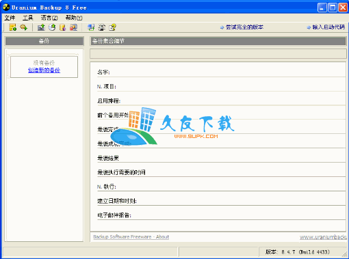The width and height of the screenshot is (349, 259).
Task: Click the N. 项目: label
Action: (107, 87)
